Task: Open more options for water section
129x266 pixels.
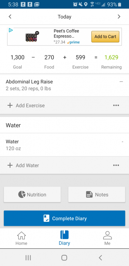Action: pyautogui.click(x=116, y=165)
